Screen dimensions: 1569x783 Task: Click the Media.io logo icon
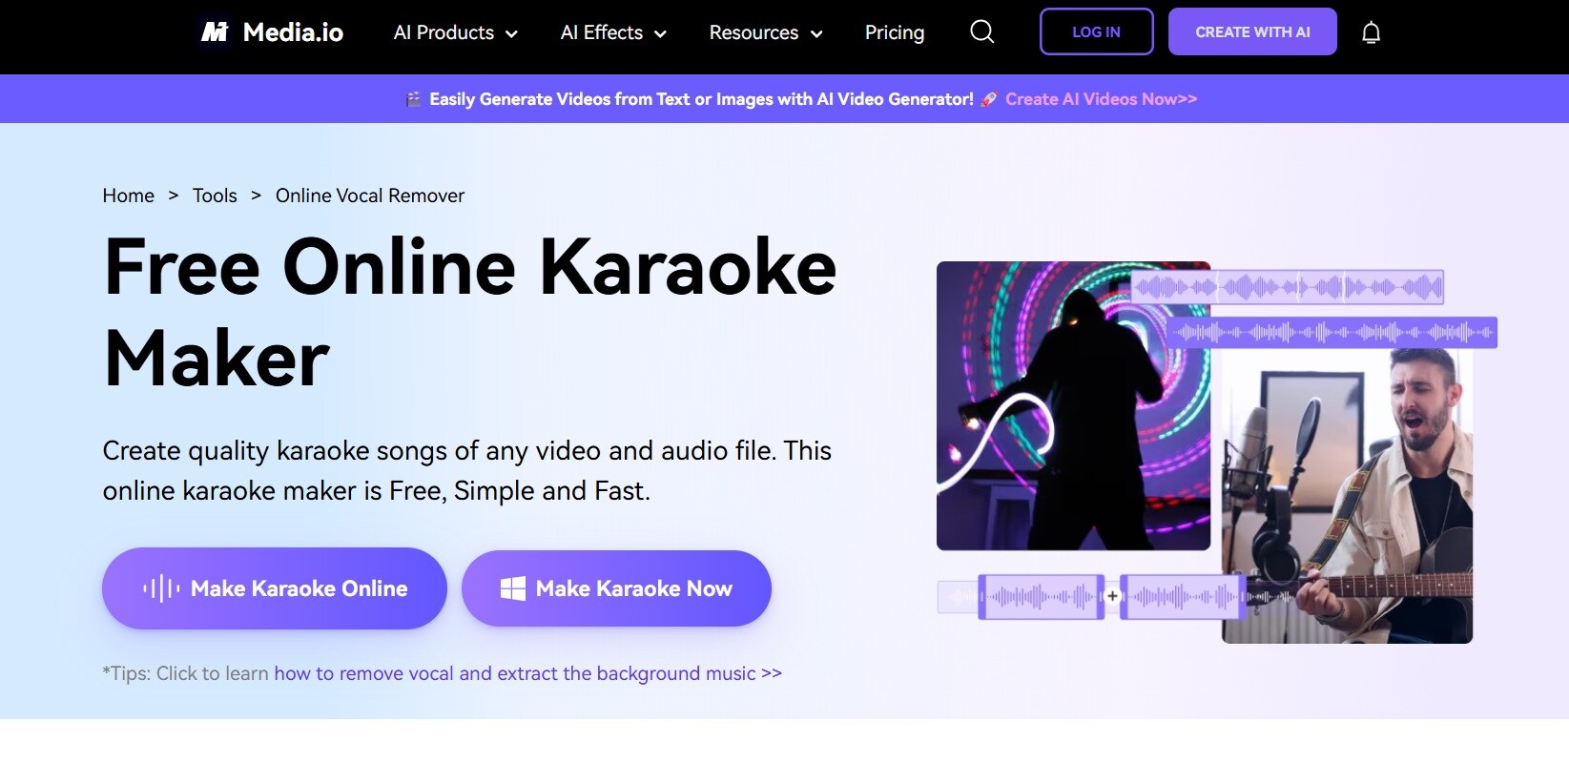click(x=215, y=32)
